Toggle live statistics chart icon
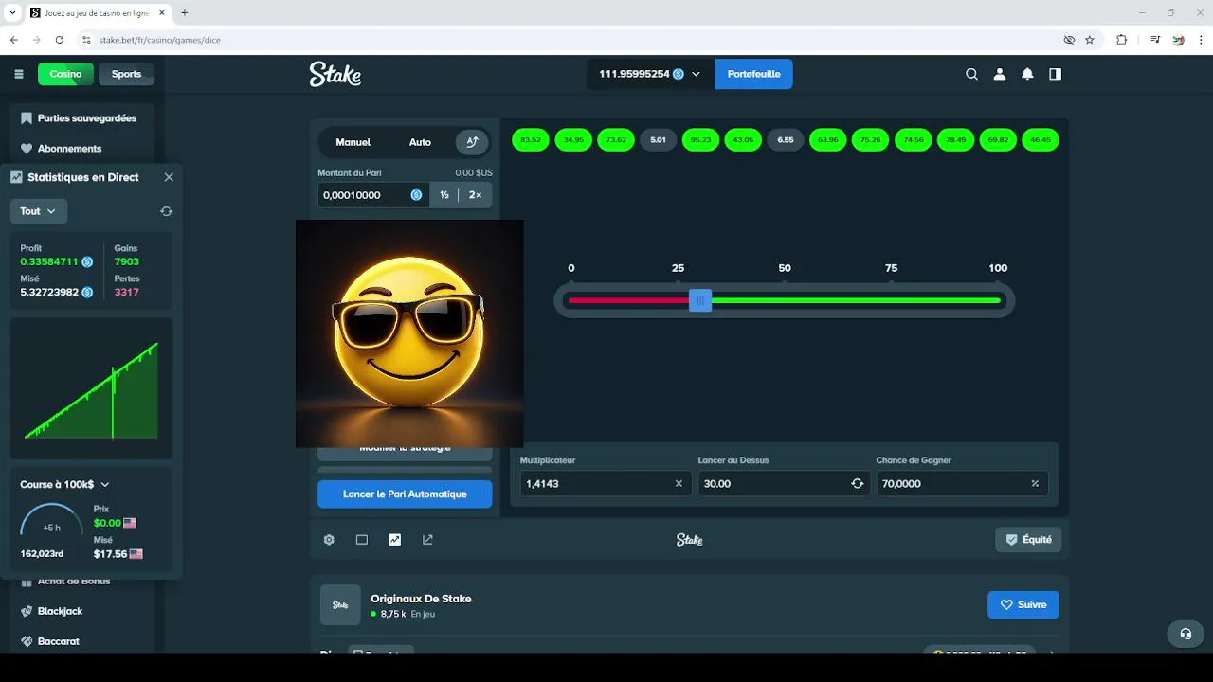Image resolution: width=1213 pixels, height=682 pixels. 395,540
